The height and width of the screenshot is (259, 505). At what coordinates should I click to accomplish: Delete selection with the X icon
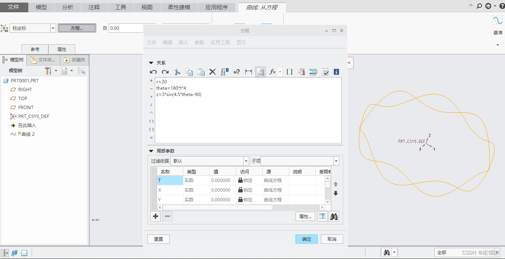point(212,72)
